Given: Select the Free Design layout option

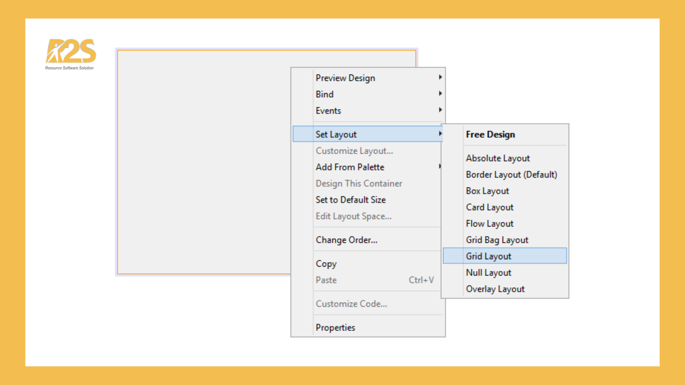Looking at the screenshot, I should point(490,135).
